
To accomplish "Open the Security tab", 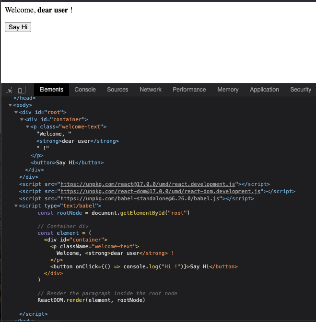I will 301,90.
